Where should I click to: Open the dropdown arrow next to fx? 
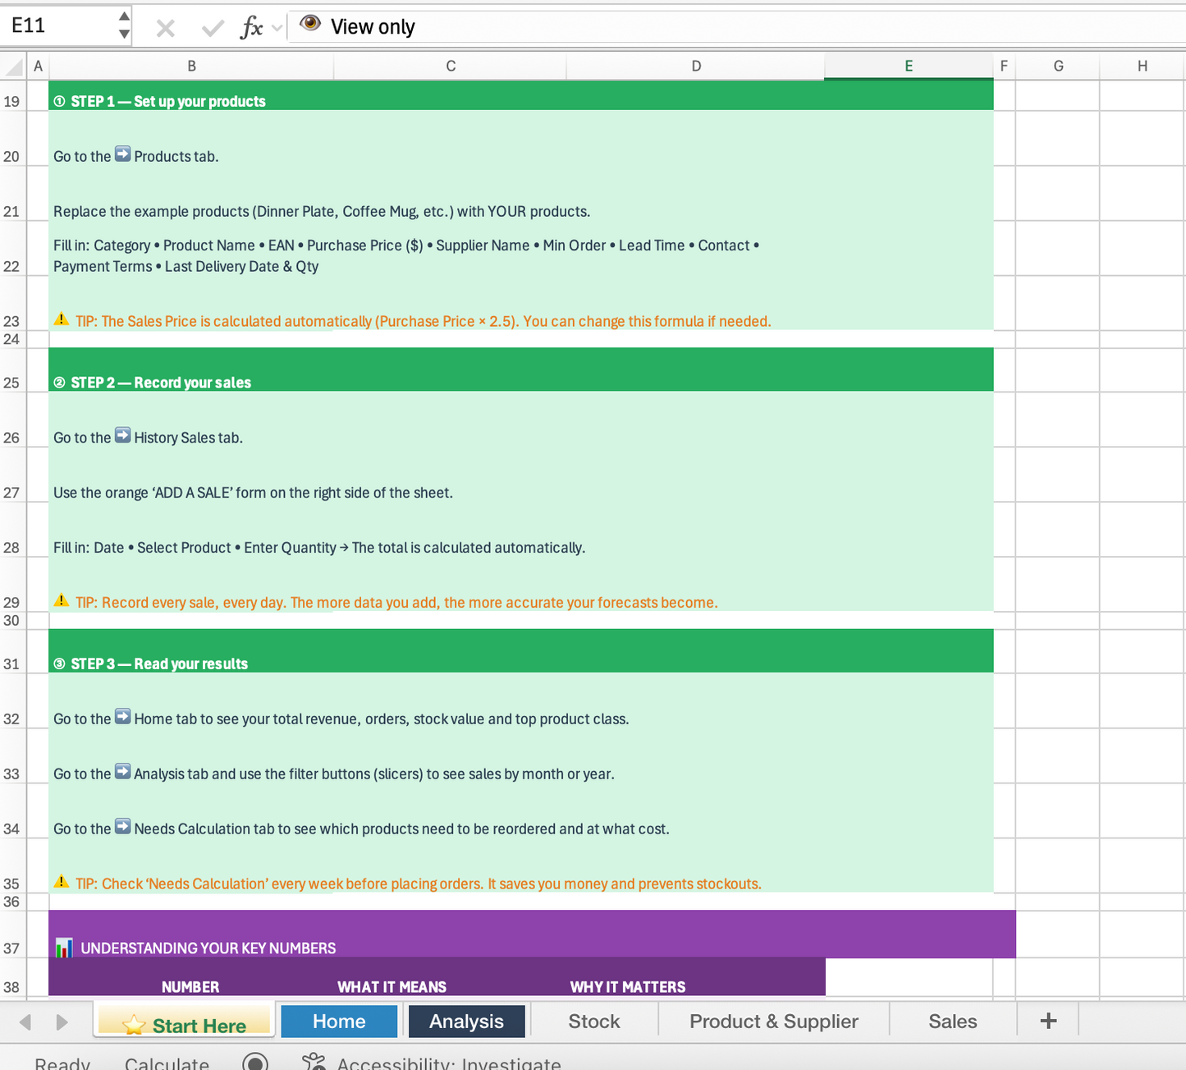point(277,29)
